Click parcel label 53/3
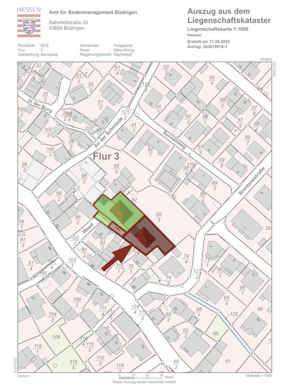The width and height of the screenshot is (290, 387). pos(166,70)
